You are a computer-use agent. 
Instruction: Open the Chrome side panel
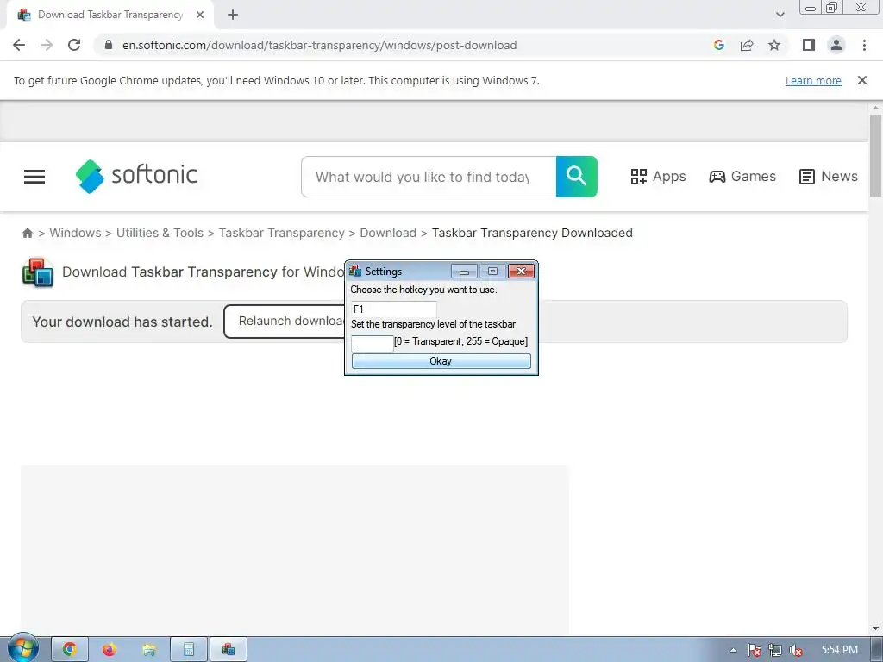(x=809, y=45)
